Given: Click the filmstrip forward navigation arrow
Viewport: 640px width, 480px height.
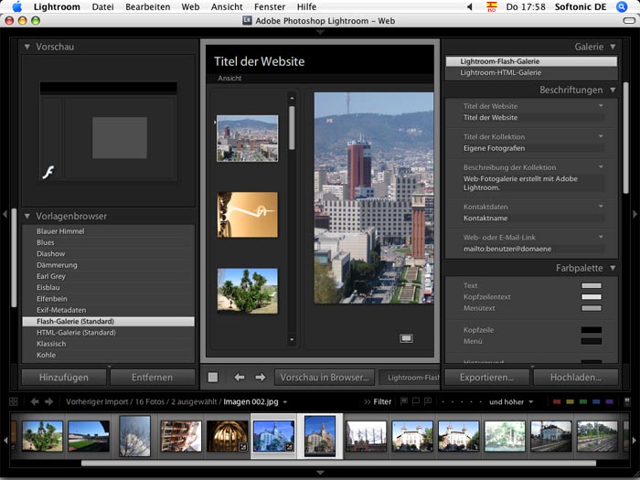Looking at the screenshot, I should coord(49,401).
